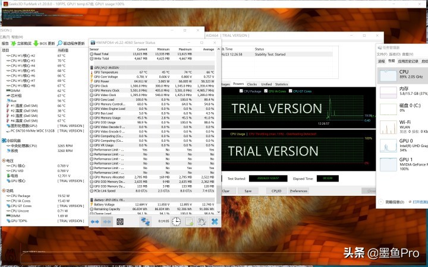Click the GPU Power lightning icon
428x267 pixels.
[x=92, y=81]
